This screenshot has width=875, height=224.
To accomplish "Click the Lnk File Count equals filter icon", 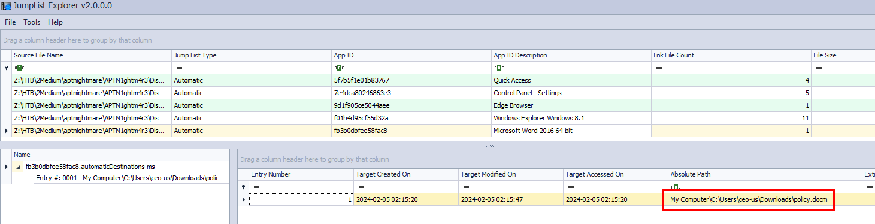I will click(658, 68).
